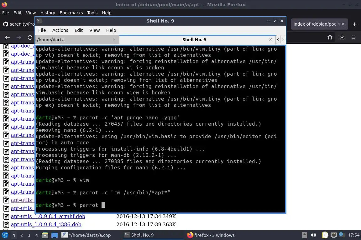The image size is (361, 240).
Task: Select the Index of /debian/pool Firefox tab
Action: pyautogui.click(x=319, y=24)
